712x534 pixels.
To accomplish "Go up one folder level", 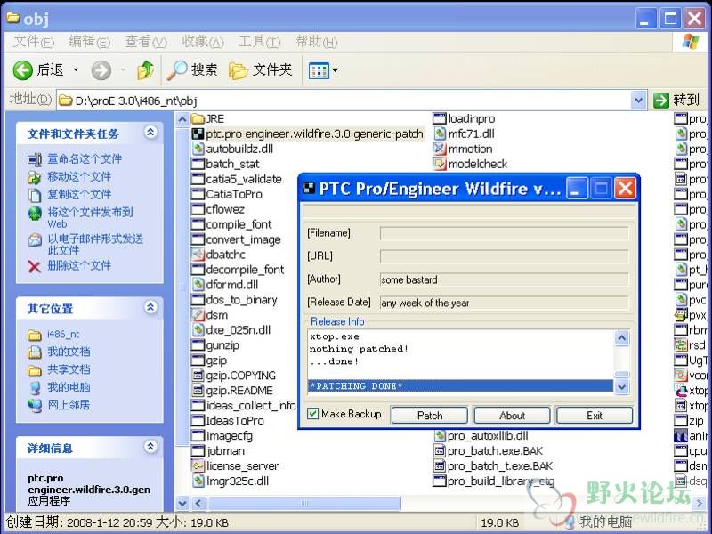I will click(x=145, y=70).
